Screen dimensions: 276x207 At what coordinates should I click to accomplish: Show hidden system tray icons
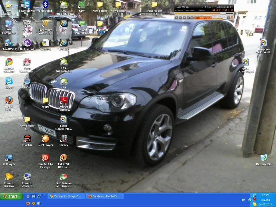(250, 200)
